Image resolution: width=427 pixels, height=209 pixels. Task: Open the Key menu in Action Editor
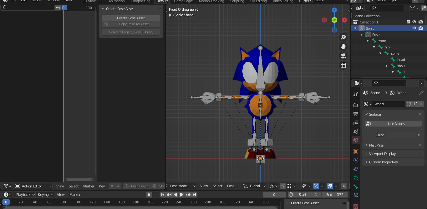click(x=102, y=186)
